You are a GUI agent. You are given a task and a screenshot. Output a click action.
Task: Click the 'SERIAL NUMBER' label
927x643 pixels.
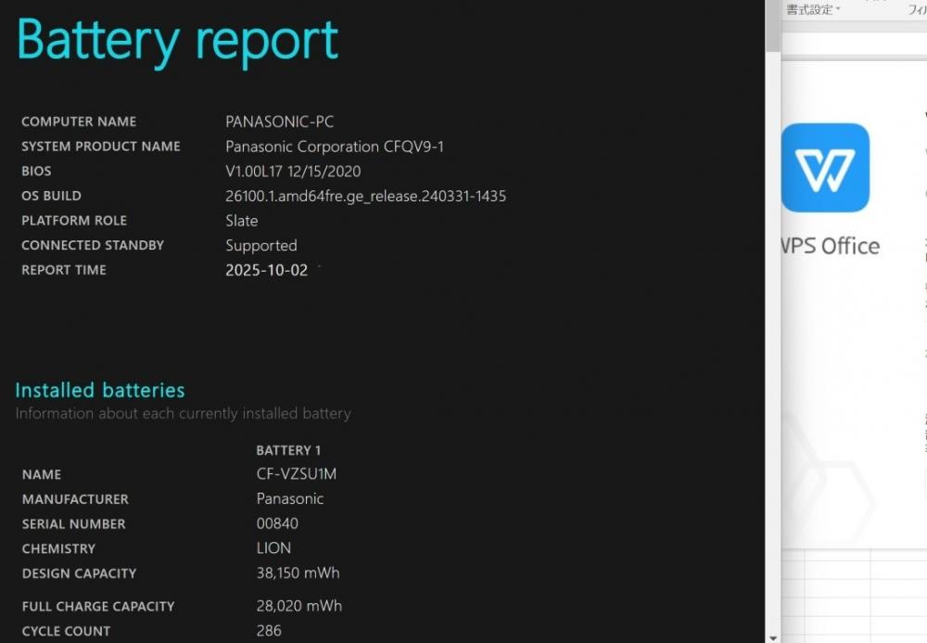click(x=74, y=524)
